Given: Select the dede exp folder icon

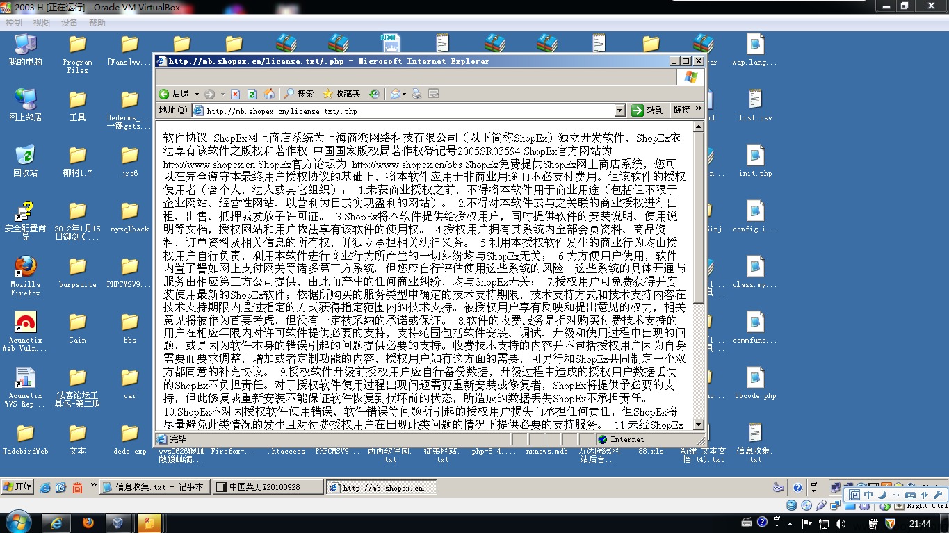Looking at the screenshot, I should tap(129, 439).
